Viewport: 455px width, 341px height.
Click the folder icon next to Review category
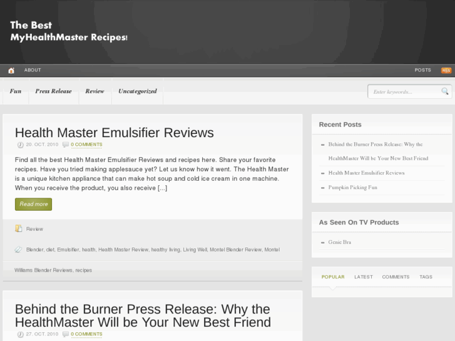point(19,229)
